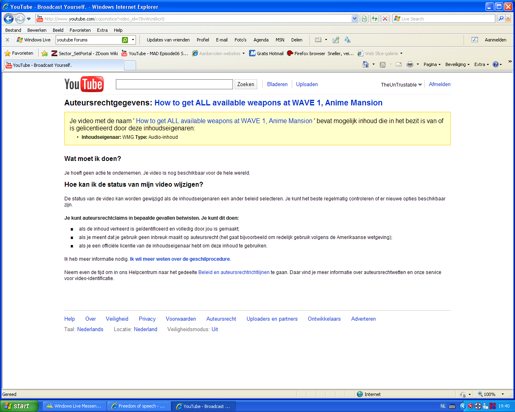The image size is (515, 412).
Task: Open the Firefox browser favorite link
Action: (x=320, y=53)
